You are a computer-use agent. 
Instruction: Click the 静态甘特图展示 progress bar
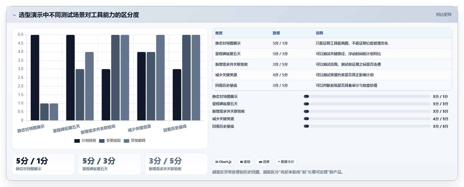point(367,96)
